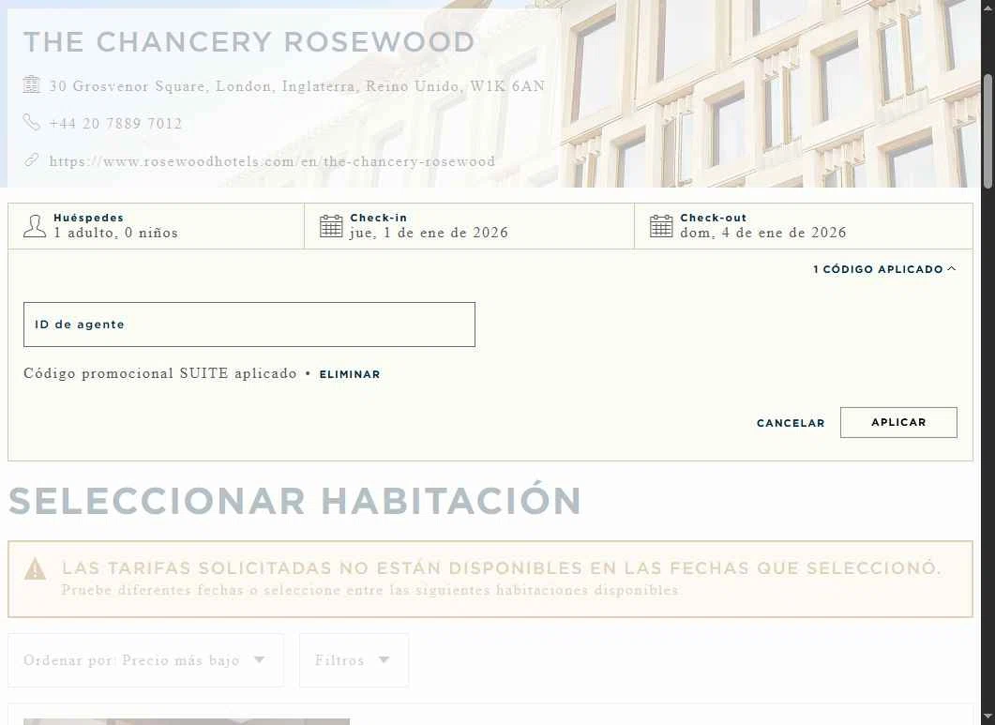The image size is (995, 725).
Task: Open the rosewoodhotels.com website link
Action: pos(272,161)
